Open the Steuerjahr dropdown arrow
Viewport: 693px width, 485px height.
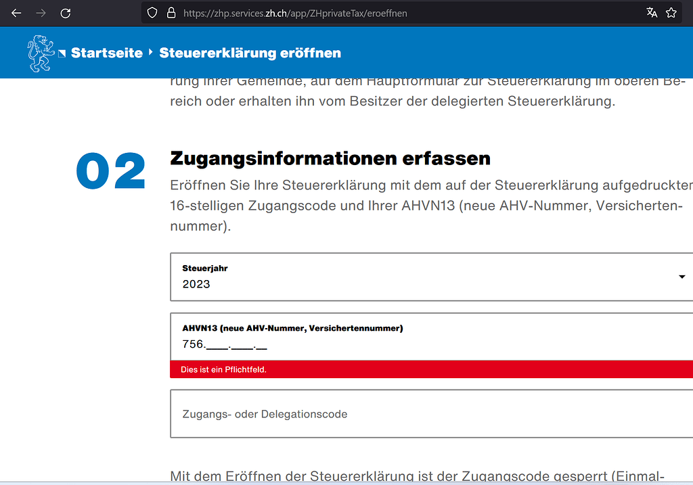point(681,277)
